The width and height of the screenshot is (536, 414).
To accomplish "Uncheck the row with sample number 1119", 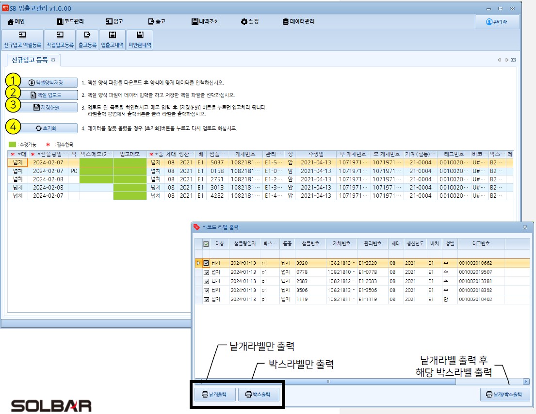I will (206, 300).
